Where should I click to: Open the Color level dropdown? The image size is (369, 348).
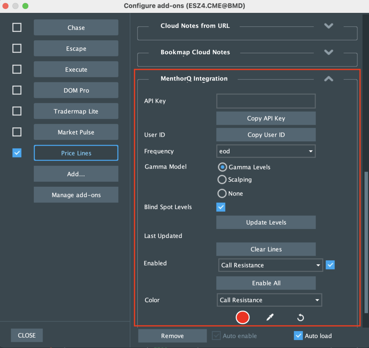269,300
